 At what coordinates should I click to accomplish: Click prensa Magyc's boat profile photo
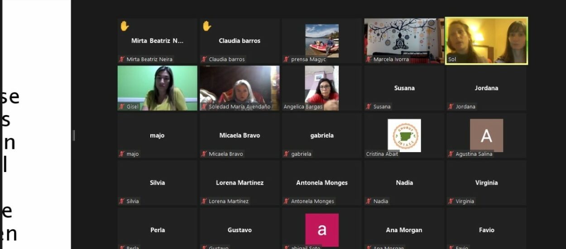pyautogui.click(x=322, y=41)
